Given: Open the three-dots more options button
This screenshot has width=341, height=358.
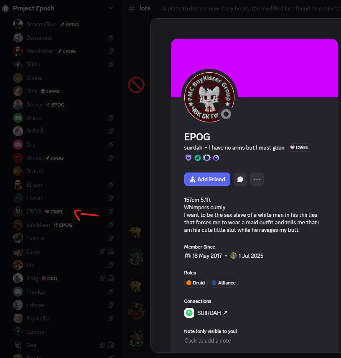Looking at the screenshot, I should coord(257,179).
